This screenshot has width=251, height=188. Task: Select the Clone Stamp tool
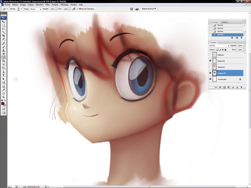coord(3,51)
